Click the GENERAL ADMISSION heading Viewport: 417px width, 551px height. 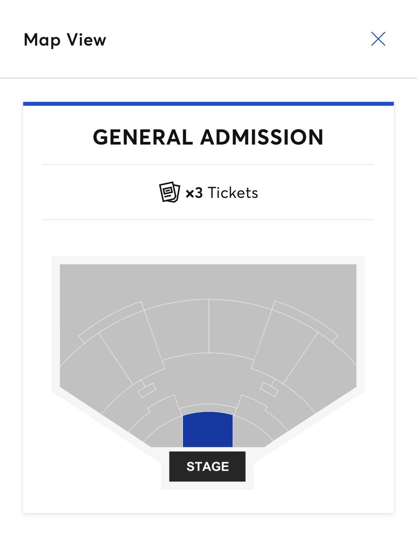click(208, 137)
